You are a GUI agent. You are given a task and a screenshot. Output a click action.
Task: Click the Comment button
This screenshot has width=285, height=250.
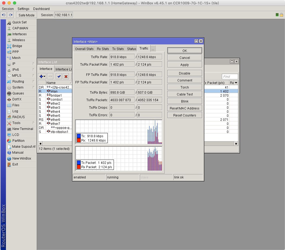[x=185, y=80]
